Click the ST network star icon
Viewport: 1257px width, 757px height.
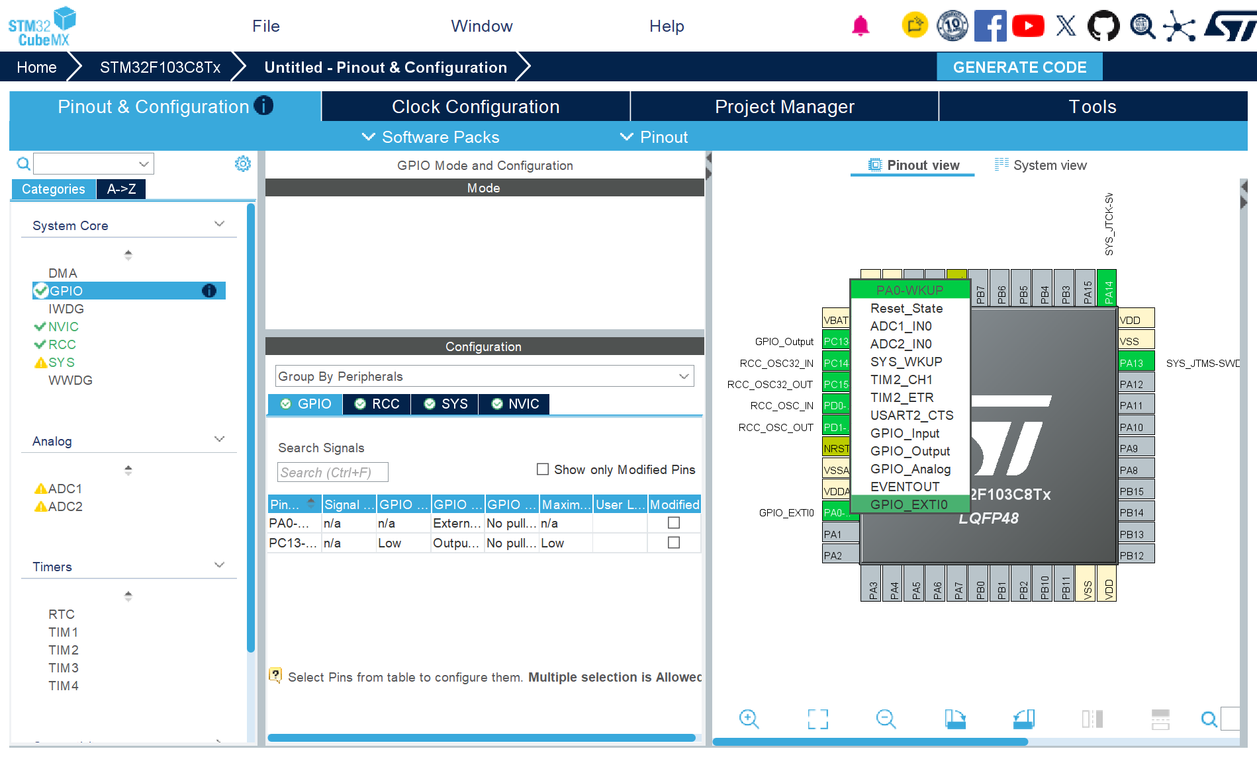click(1180, 26)
